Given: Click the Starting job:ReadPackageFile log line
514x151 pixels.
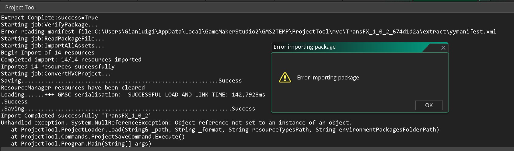Looking at the screenshot, I should (x=53, y=38).
